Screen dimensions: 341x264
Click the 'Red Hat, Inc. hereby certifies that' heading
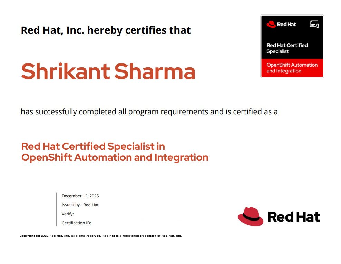point(106,30)
